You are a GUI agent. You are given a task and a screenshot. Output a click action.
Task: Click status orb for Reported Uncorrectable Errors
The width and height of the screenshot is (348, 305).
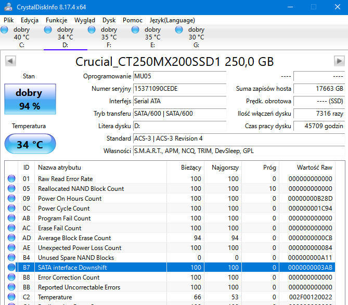11,287
